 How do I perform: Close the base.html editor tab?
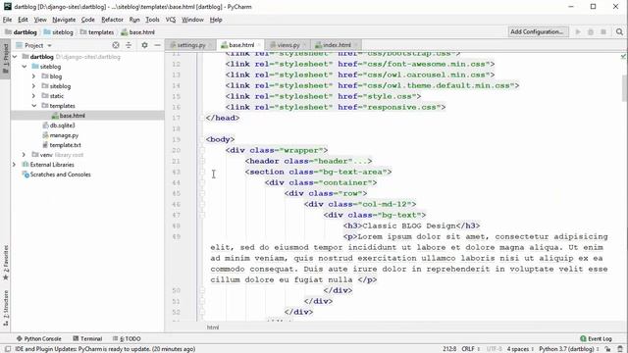click(259, 45)
